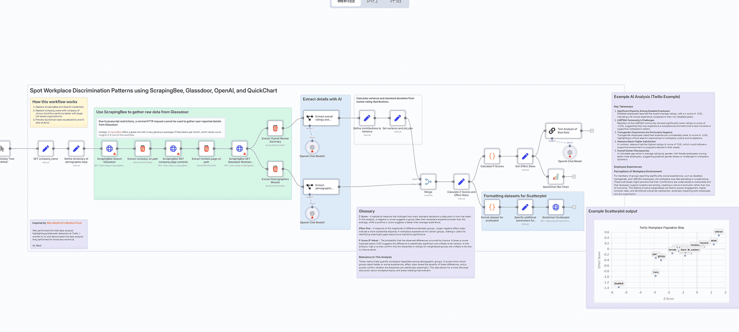Switch to the 编辑器 (Editor) tab
Screen dimensions: 739x332
tap(346, 2)
